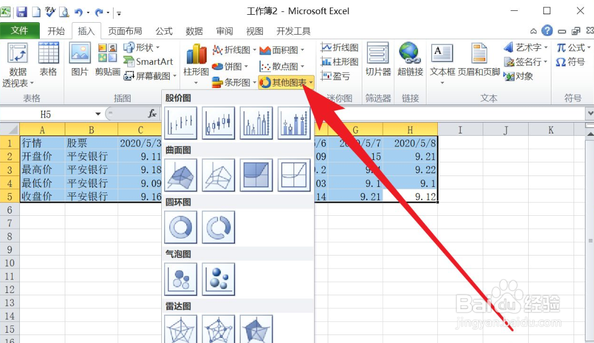594x343 pixels.
Task: Switch to the 视图 ribbon tab
Action: pos(254,31)
